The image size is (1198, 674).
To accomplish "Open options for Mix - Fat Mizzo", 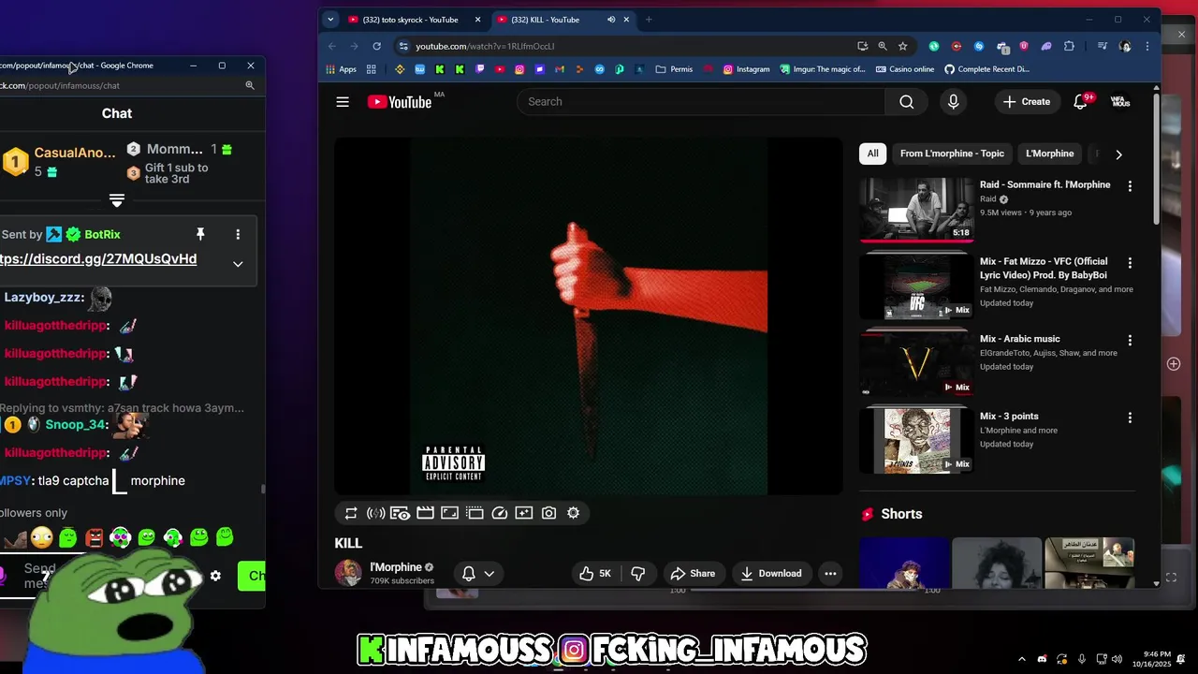I will (x=1130, y=263).
